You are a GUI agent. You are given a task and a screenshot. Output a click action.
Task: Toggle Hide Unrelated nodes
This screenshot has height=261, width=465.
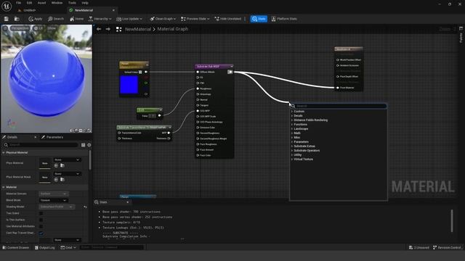(x=228, y=19)
